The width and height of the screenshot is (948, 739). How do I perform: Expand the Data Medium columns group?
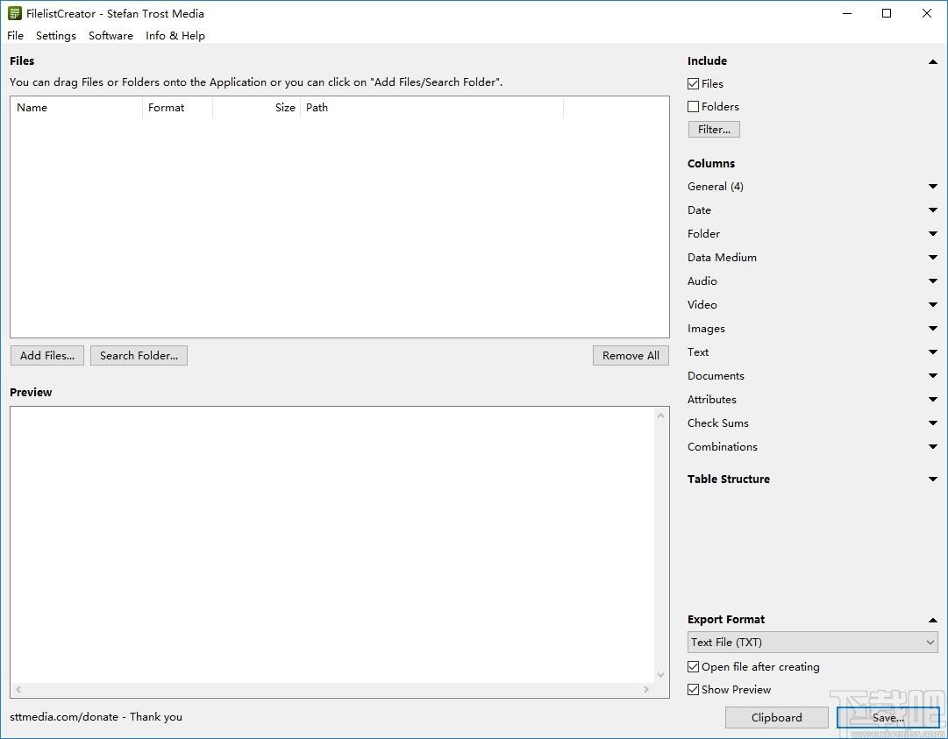point(933,258)
